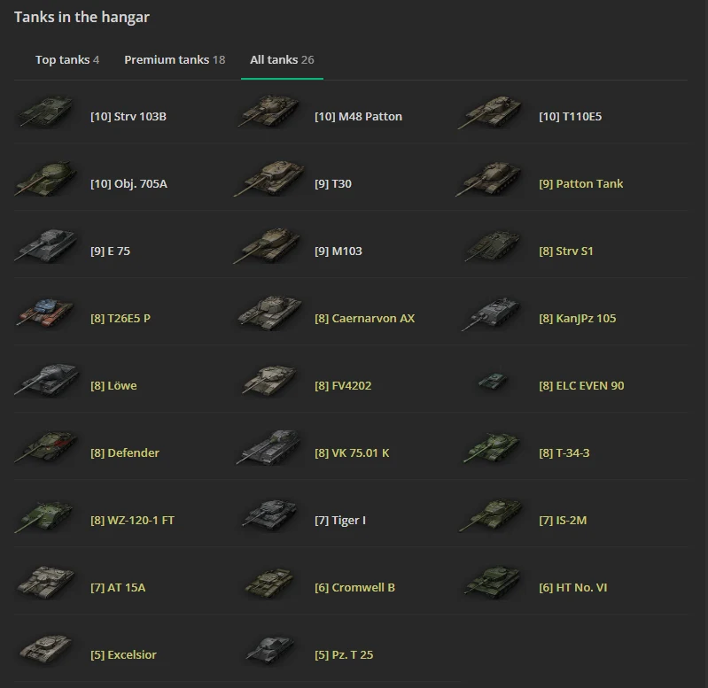Screen dimensions: 708x688
Task: Click the T26E5 P tank icon
Action: tap(45, 313)
